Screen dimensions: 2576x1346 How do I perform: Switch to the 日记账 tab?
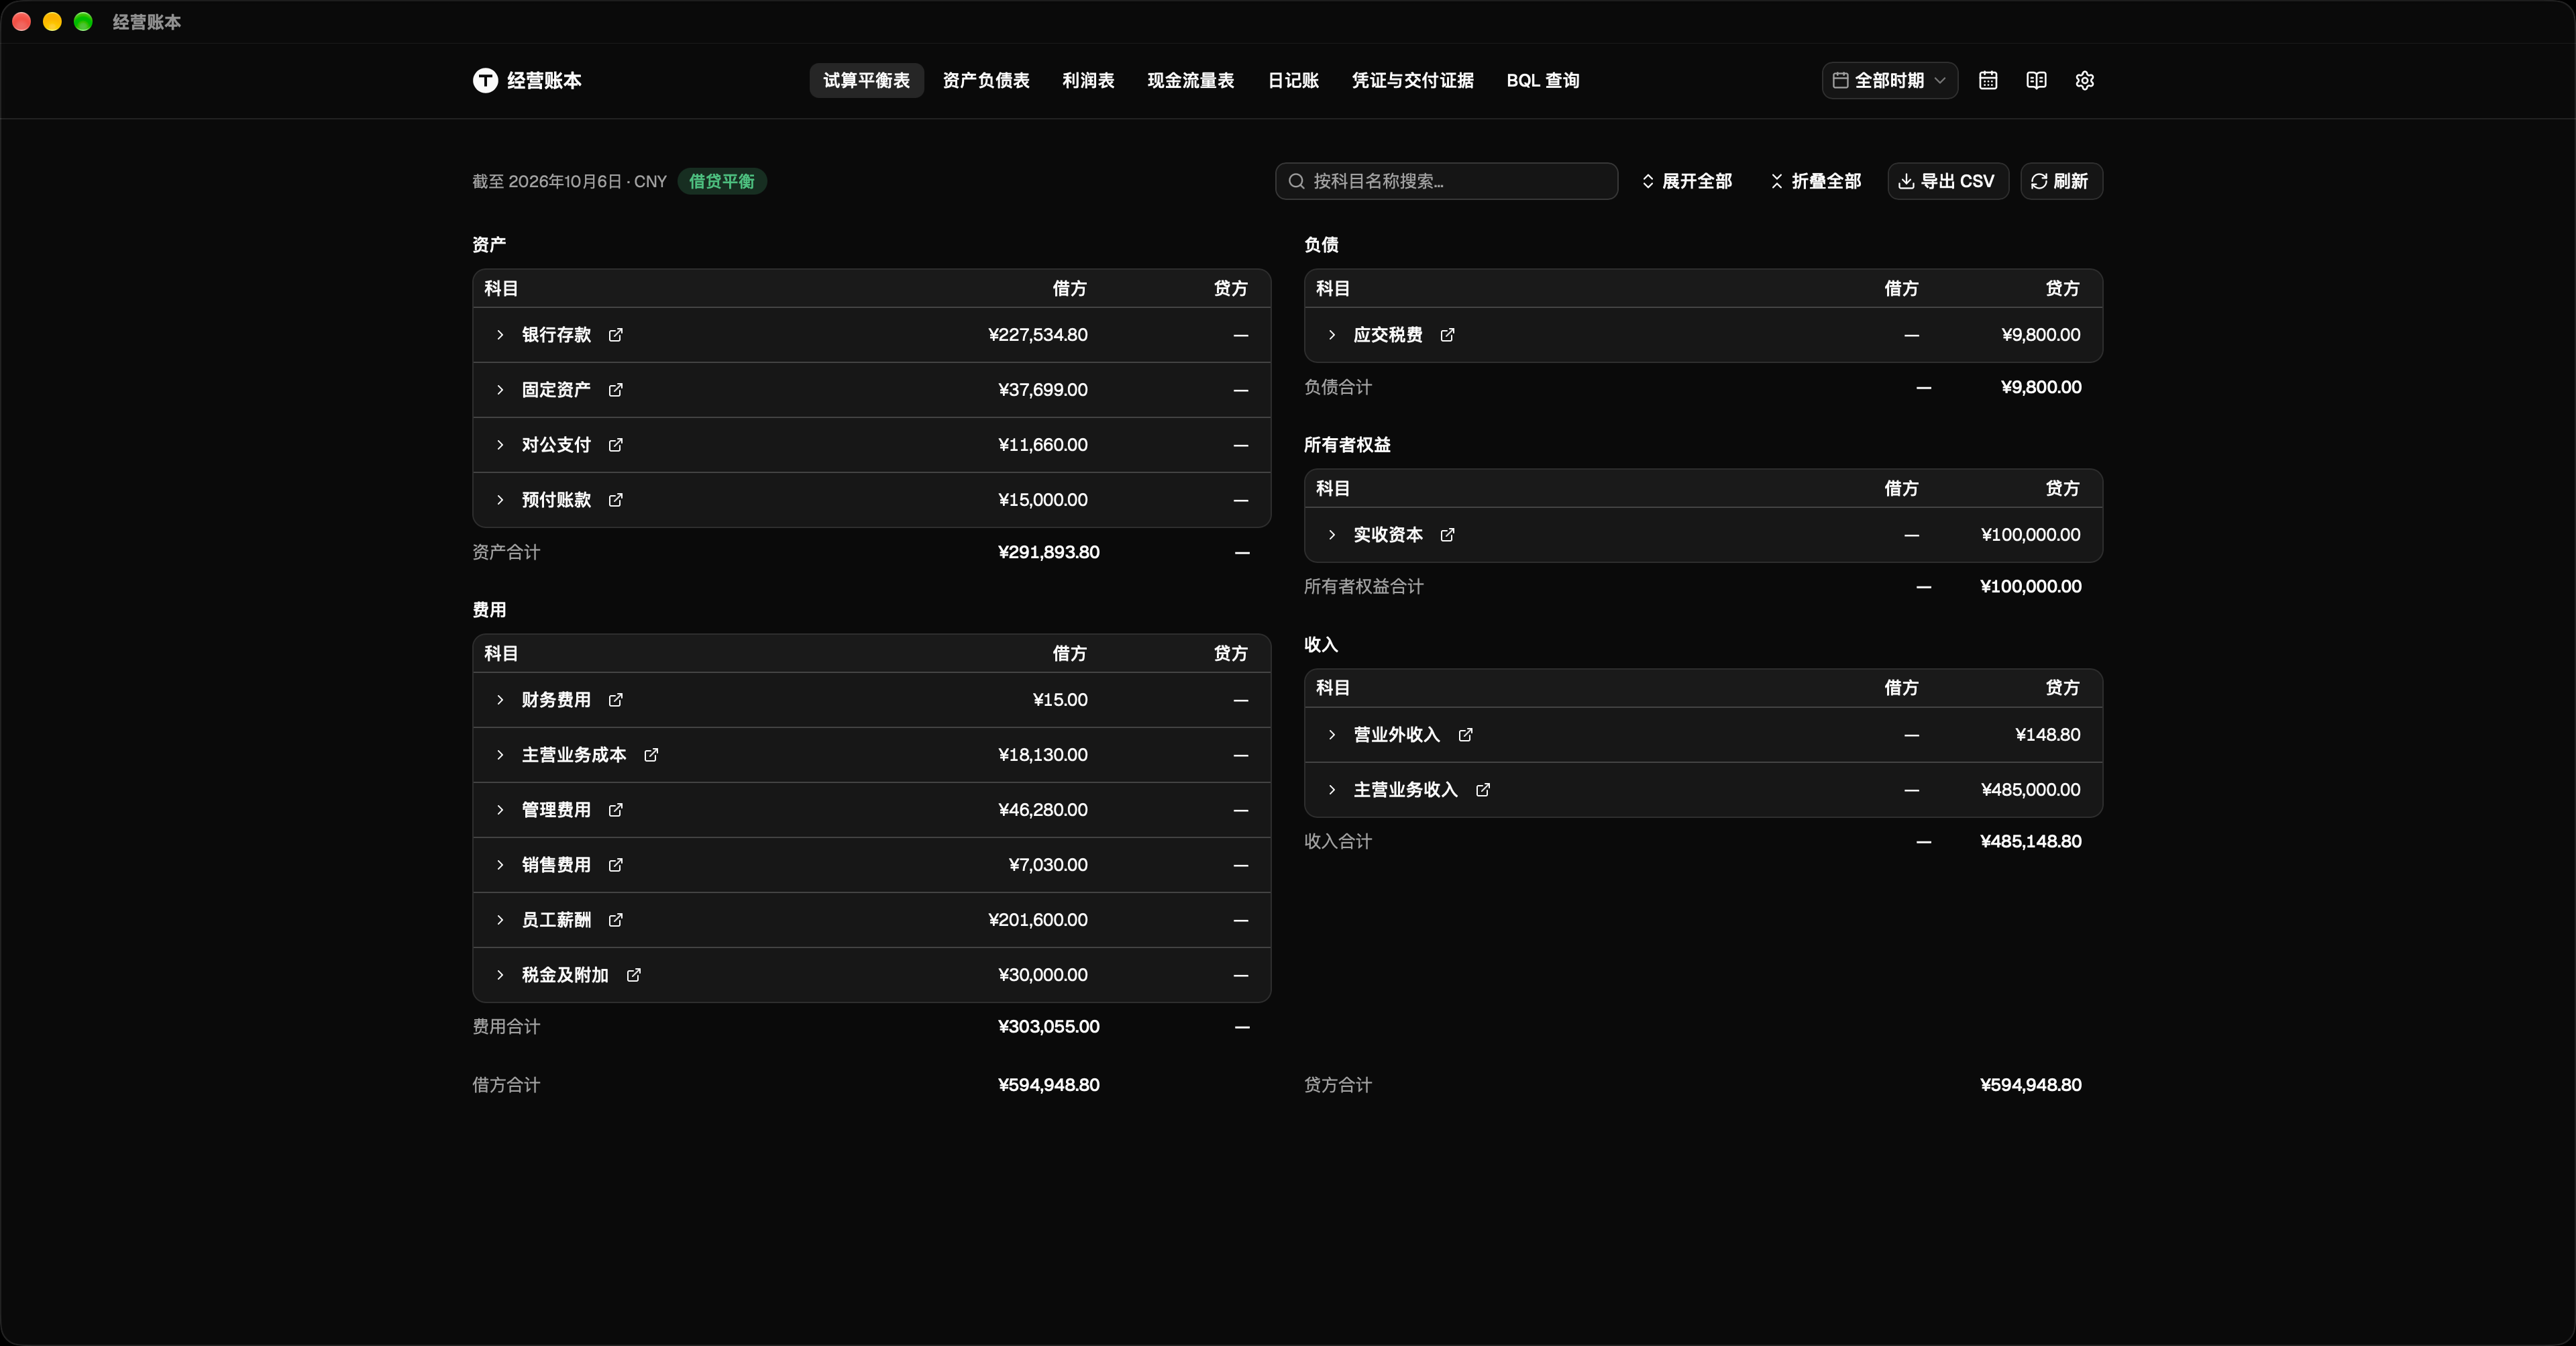(x=1293, y=80)
